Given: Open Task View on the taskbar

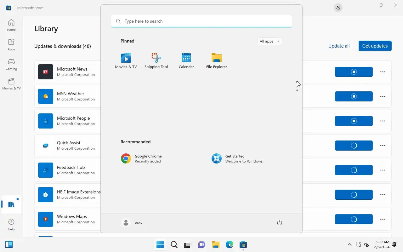Looking at the screenshot, I should pyautogui.click(x=188, y=244).
